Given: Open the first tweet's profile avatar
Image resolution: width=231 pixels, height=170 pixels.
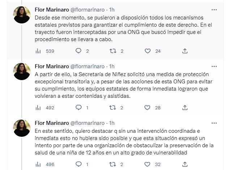Looking at the screenshot, I should 22,15.
